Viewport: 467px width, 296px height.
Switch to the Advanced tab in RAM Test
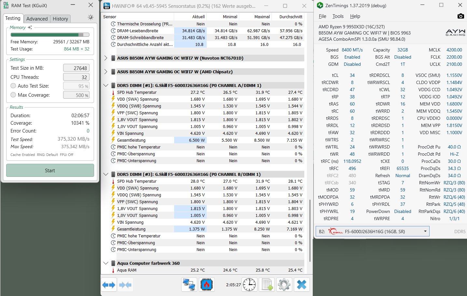point(37,19)
